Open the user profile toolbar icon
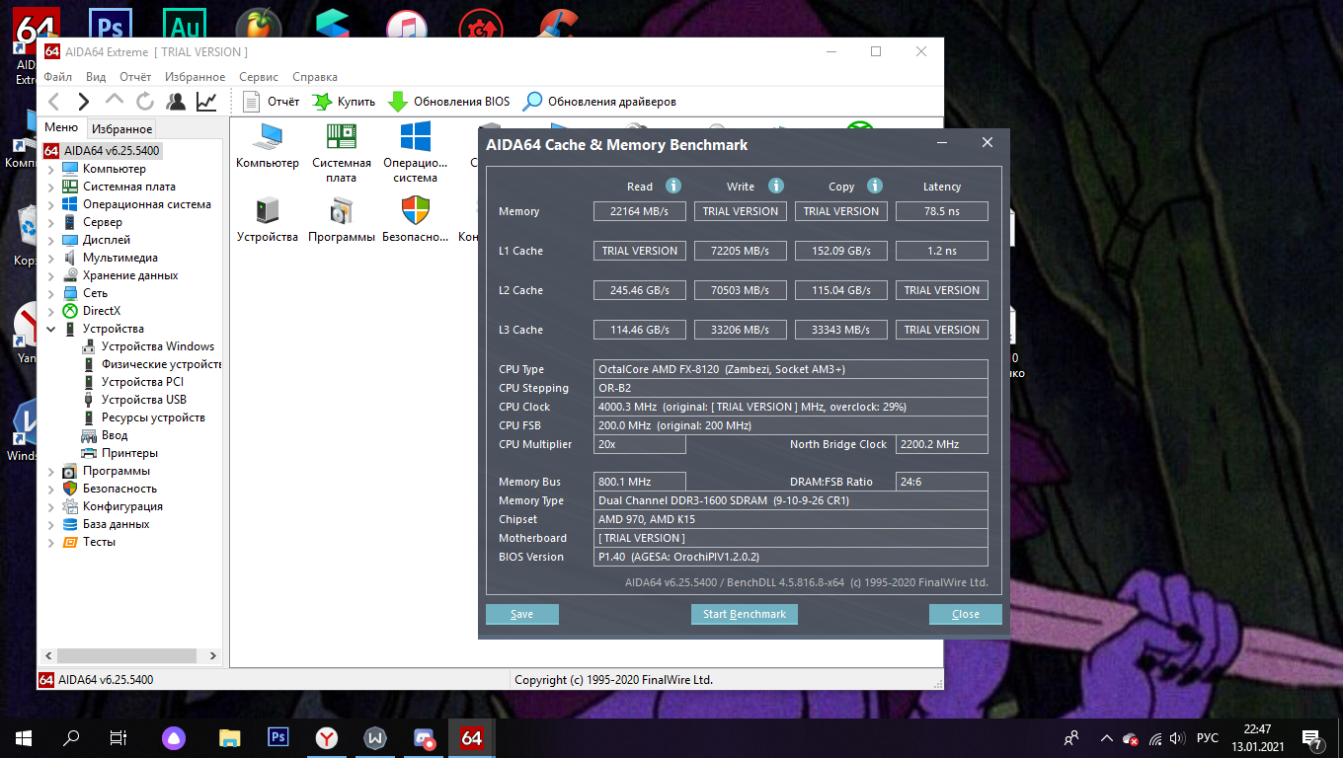Screen dimensions: 1343x758 [176, 101]
